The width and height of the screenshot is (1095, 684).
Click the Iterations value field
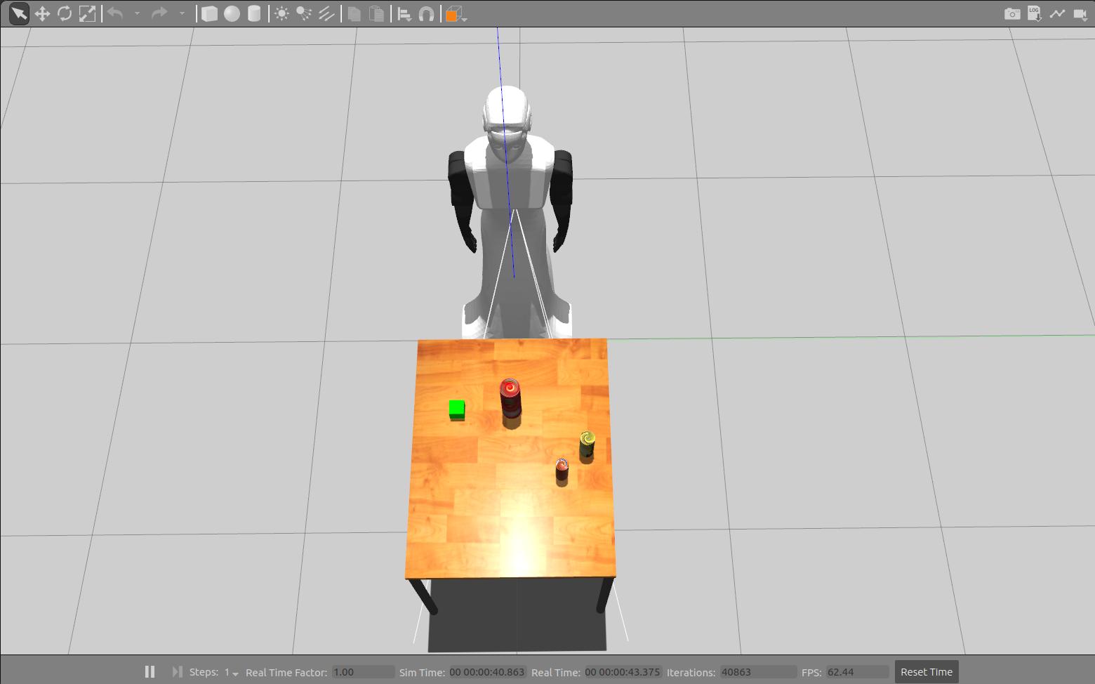(x=758, y=672)
